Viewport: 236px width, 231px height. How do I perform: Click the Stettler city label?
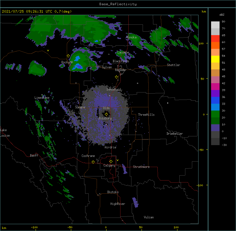coord(174,65)
